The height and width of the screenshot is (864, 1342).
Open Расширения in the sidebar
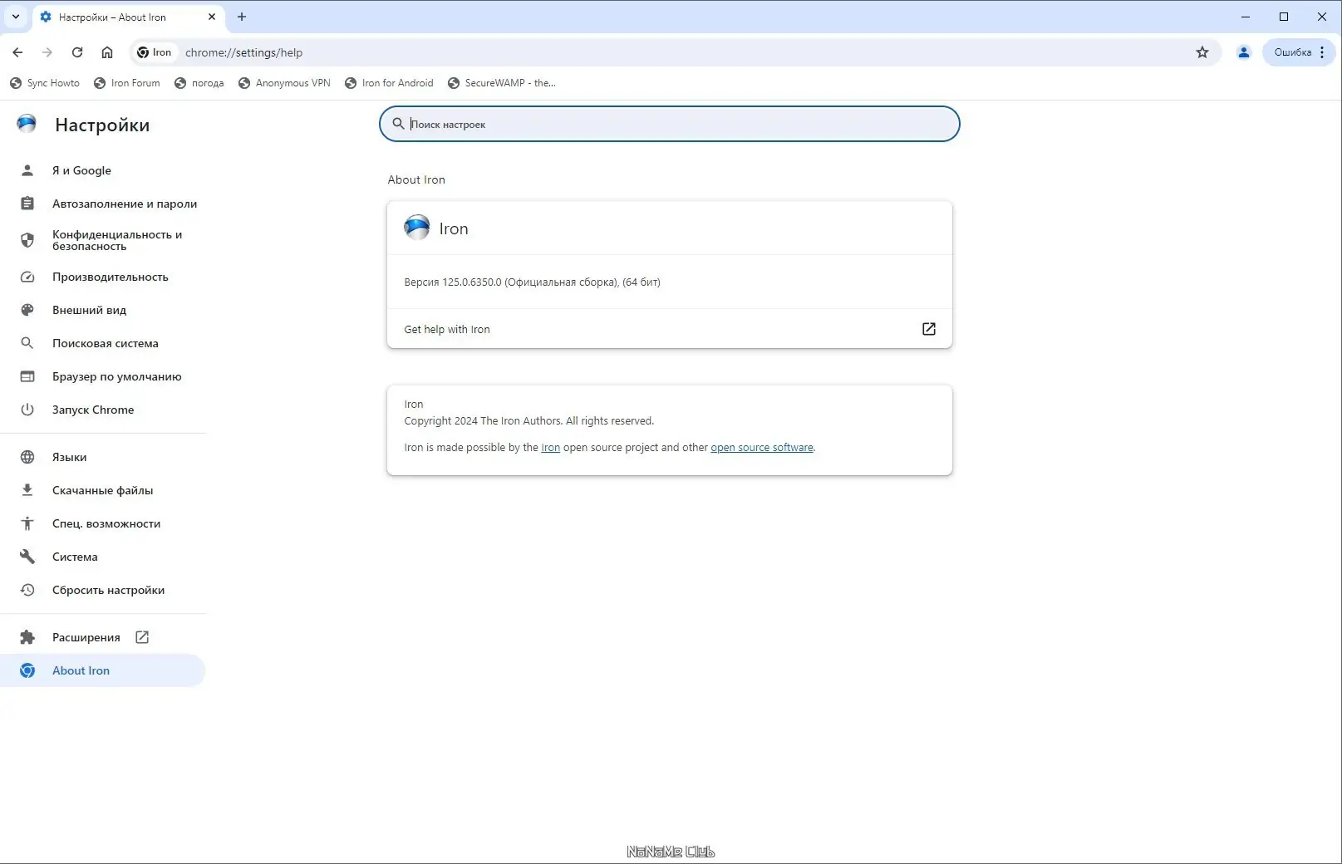103,637
